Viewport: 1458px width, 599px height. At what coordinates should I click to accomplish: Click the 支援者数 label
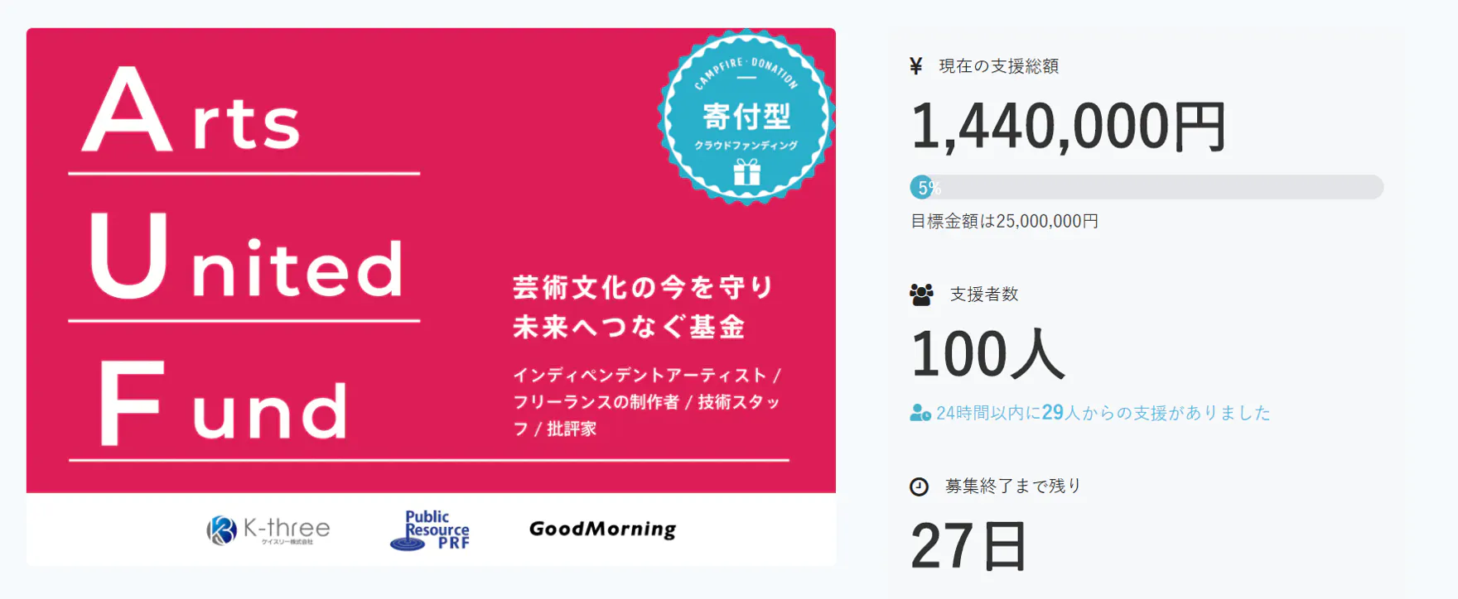pyautogui.click(x=984, y=295)
